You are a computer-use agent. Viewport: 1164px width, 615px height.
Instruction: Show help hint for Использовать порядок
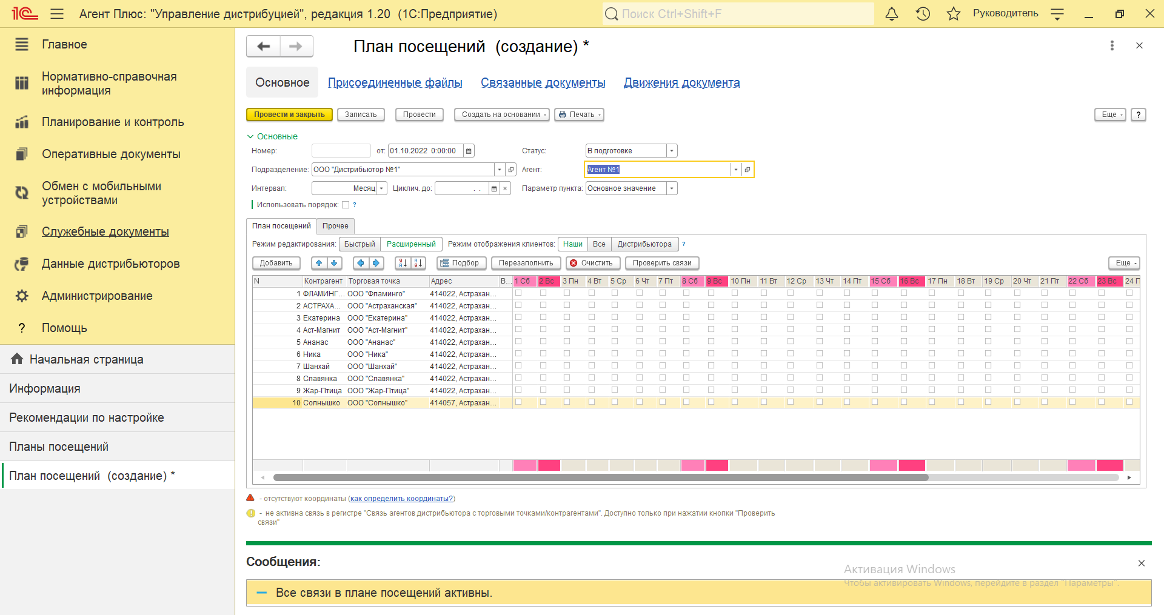[355, 205]
